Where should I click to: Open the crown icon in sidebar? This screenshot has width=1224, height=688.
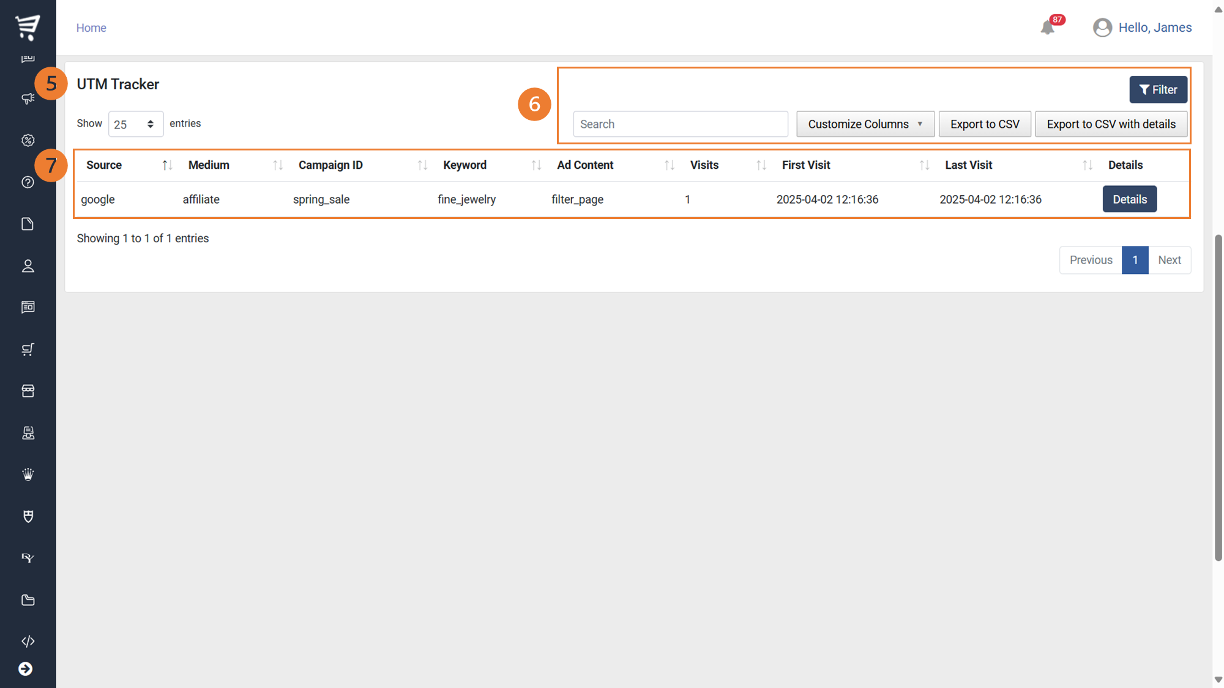click(28, 475)
